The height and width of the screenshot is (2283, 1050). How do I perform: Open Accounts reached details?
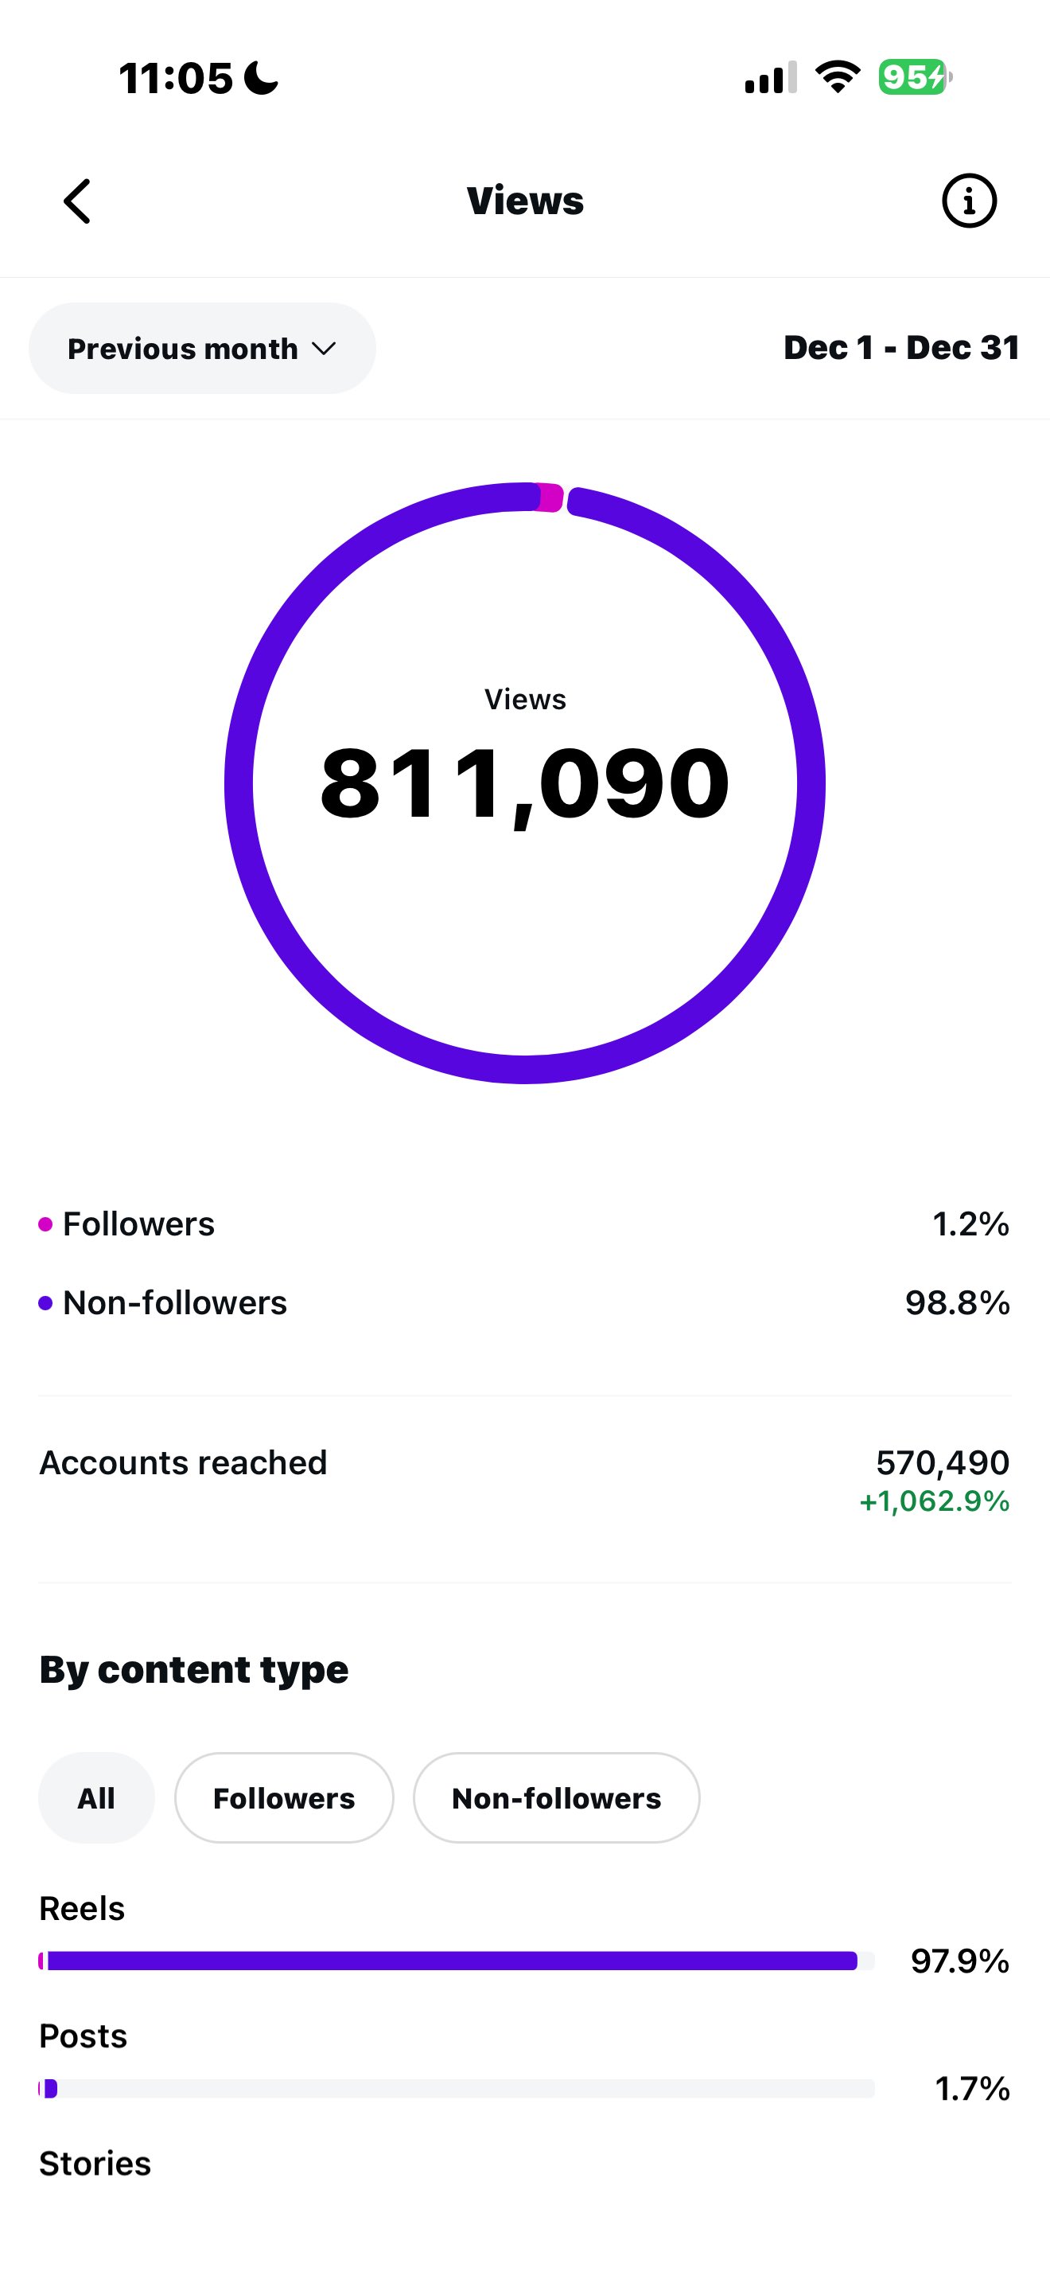click(185, 1462)
